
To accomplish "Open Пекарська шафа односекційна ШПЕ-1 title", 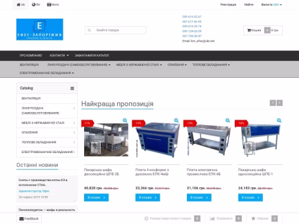I will [x=255, y=172].
